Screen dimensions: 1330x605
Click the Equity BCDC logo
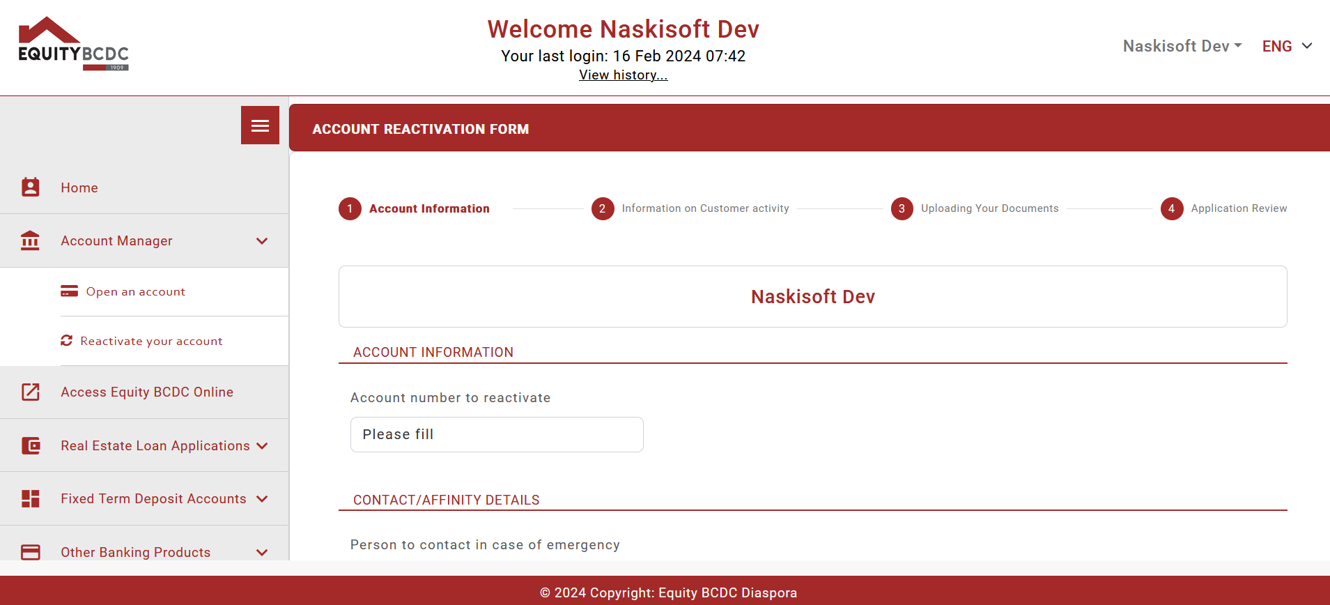(74, 43)
